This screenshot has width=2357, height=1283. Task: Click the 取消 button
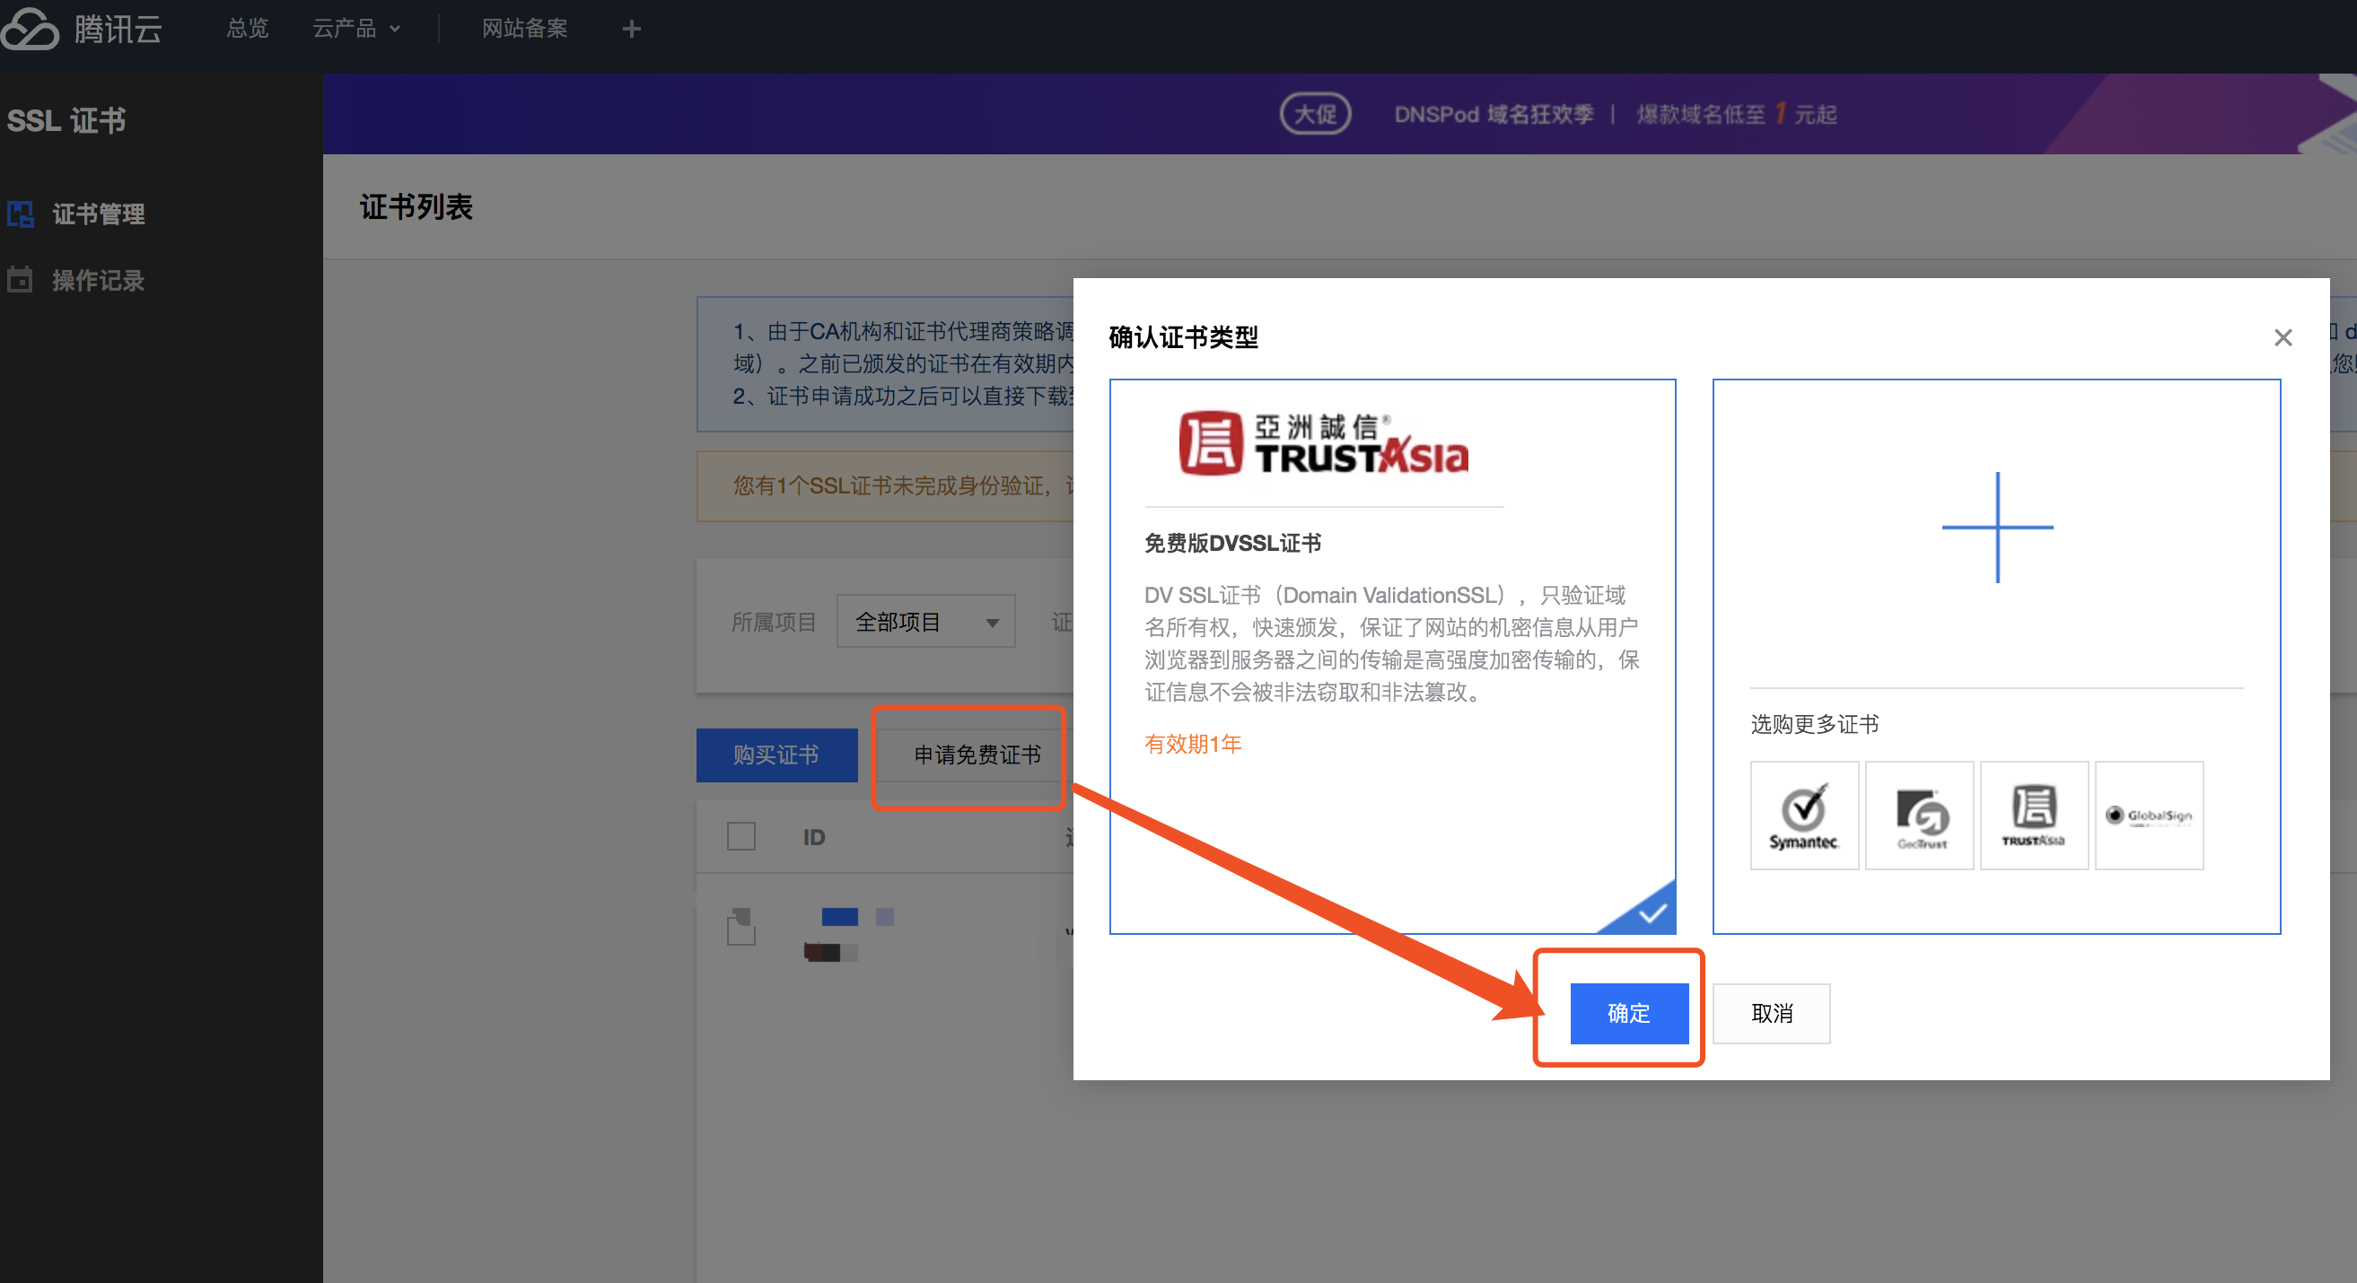tap(1771, 1013)
